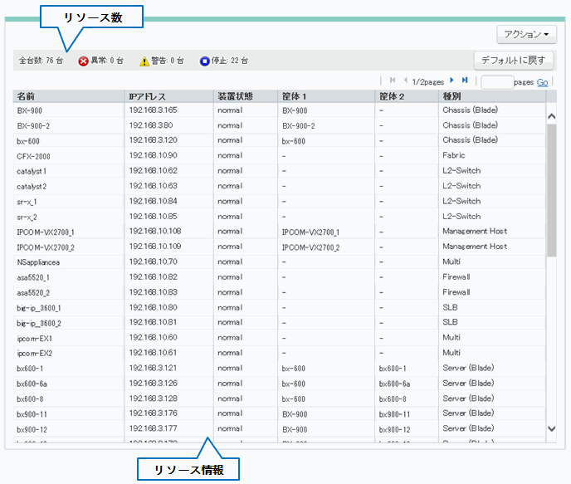Sort by the 装置状態 column header
Viewport: 571px width, 484px height.
click(x=246, y=96)
